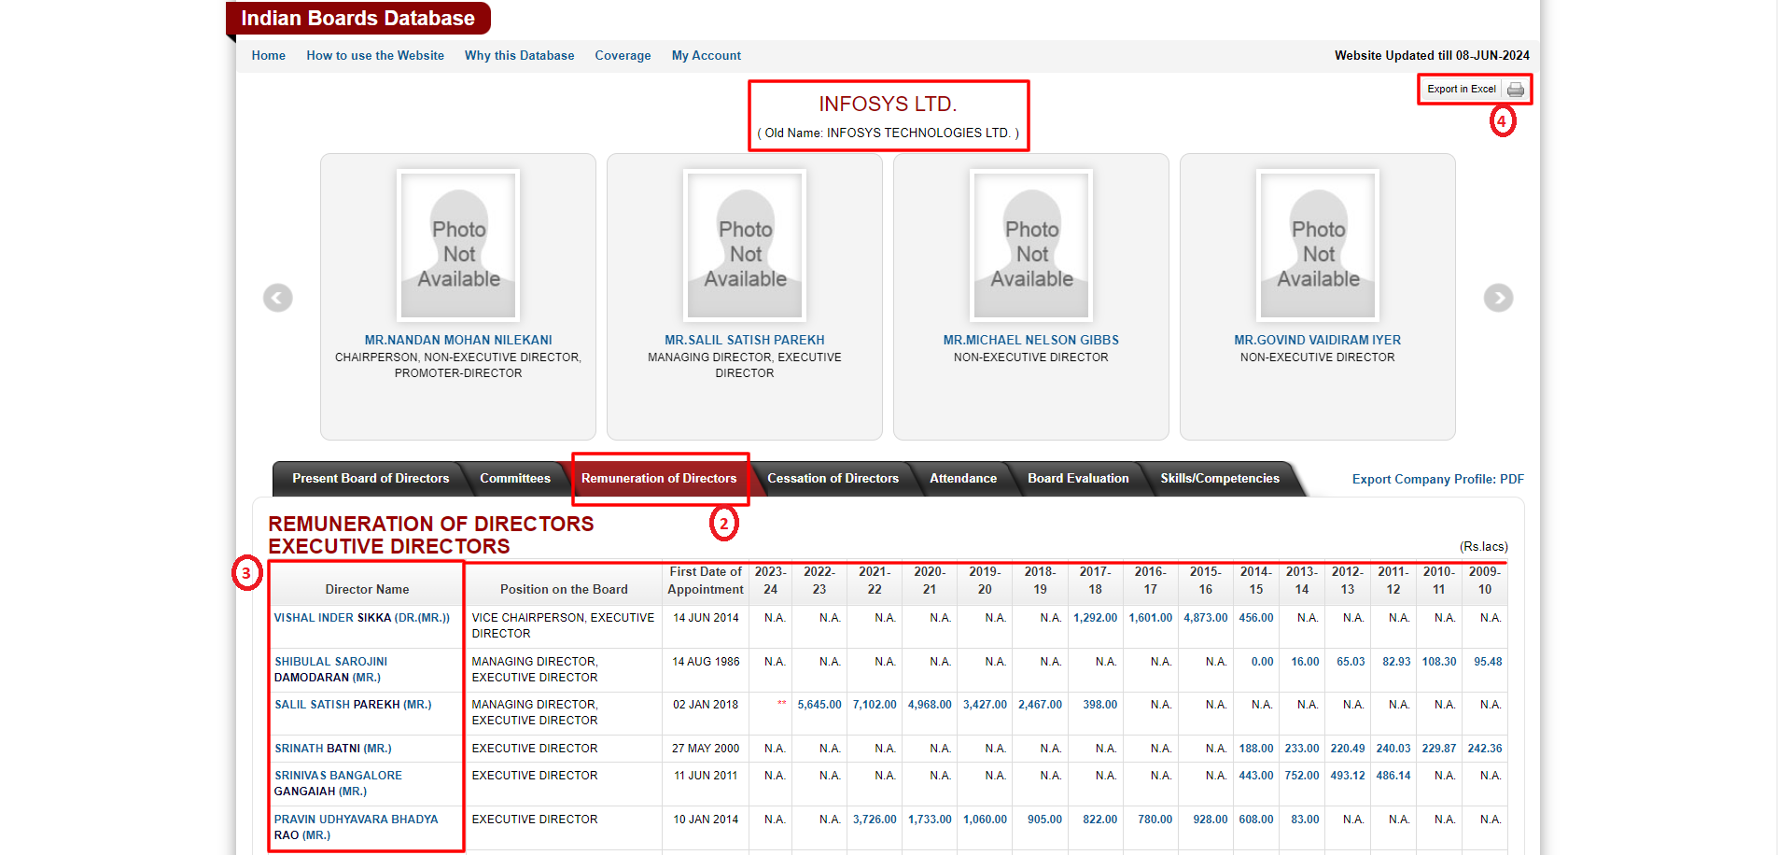Click the 27 MAY 2000 appointment date
The height and width of the screenshot is (855, 1778).
[x=706, y=749]
